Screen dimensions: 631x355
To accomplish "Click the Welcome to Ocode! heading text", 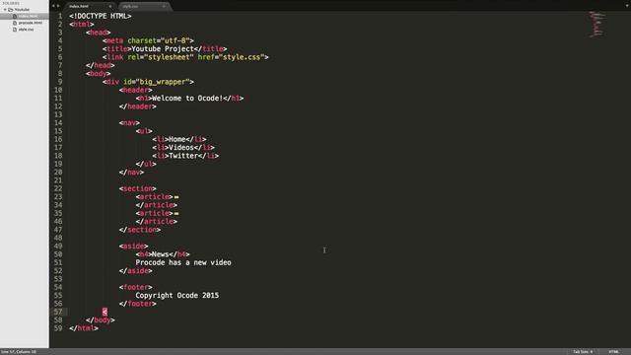I will click(187, 99).
